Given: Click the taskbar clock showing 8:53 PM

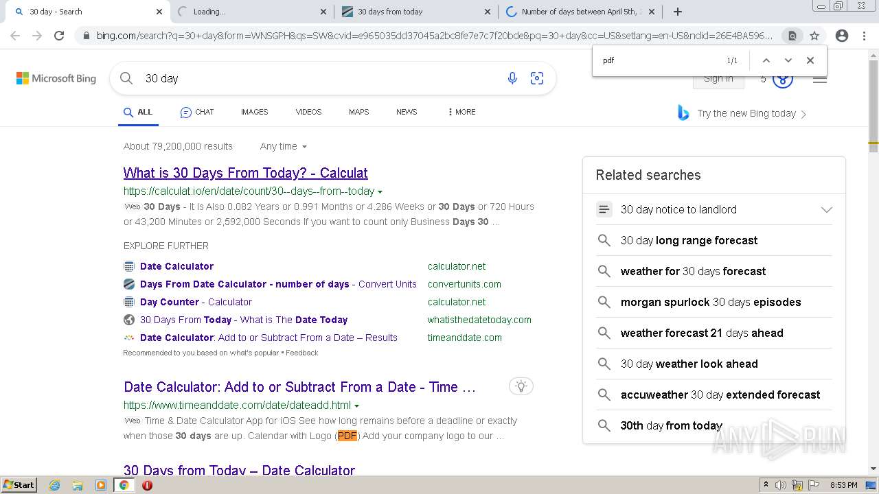Looking at the screenshot, I should pyautogui.click(x=843, y=485).
